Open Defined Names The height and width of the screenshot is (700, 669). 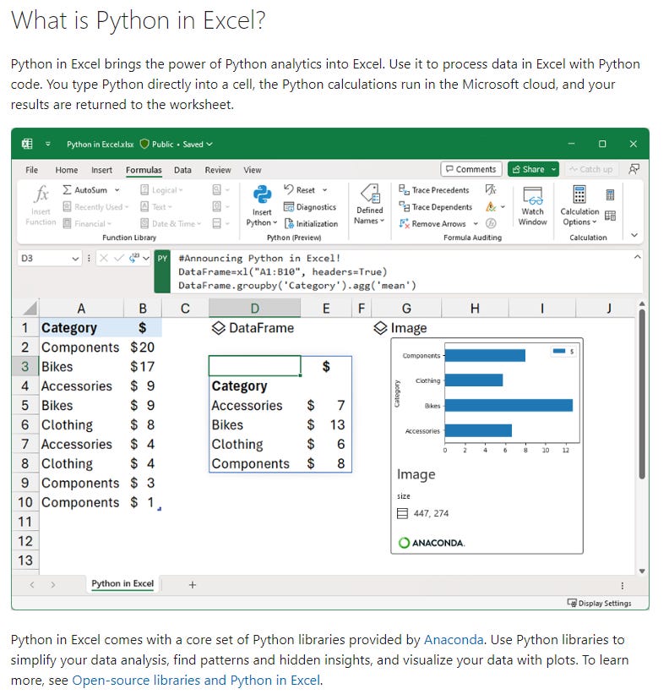369,205
